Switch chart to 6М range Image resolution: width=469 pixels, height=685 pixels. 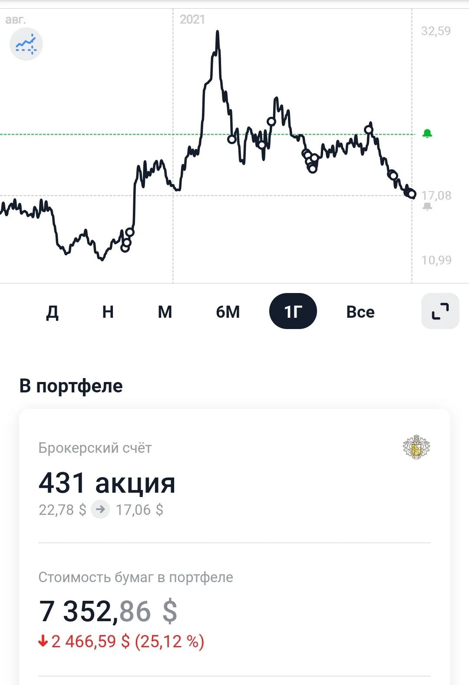pos(228,312)
